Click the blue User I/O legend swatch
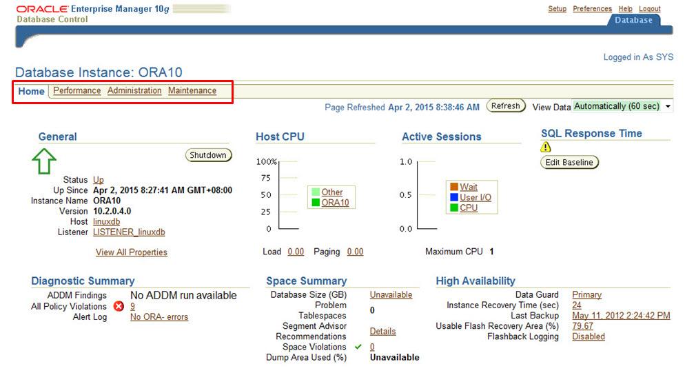 tap(454, 197)
